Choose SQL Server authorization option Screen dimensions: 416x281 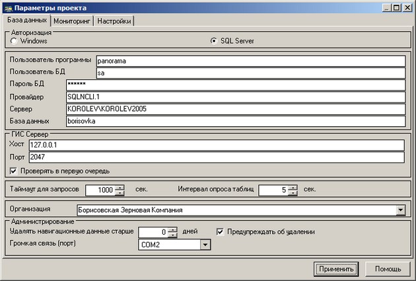213,41
